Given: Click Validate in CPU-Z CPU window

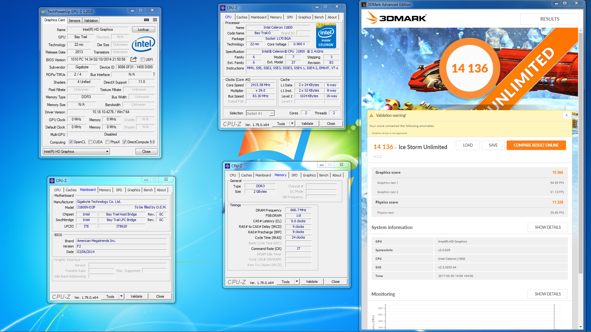Looking at the screenshot, I should pos(307,124).
